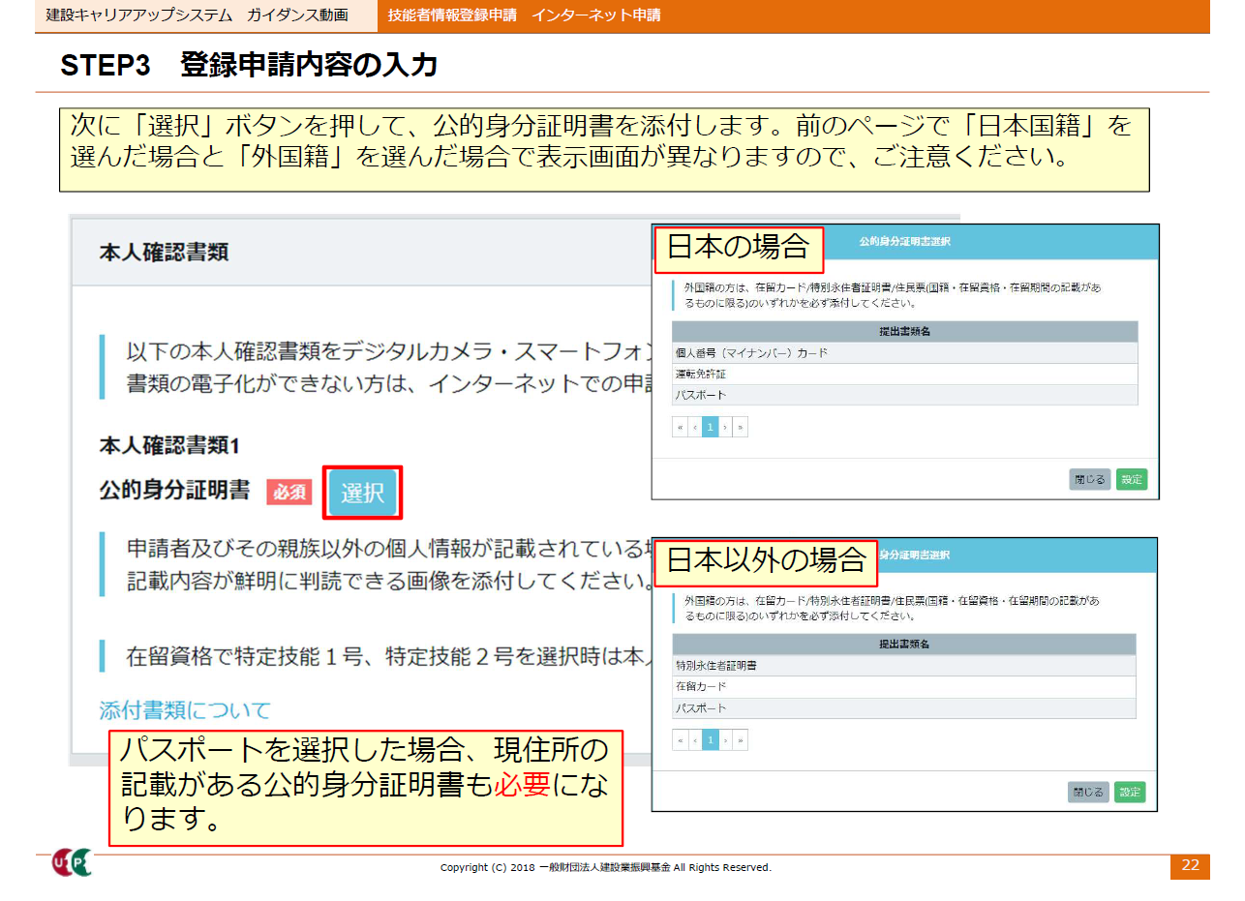Go to last page » in 日本以外の場合 dialog
1245x901 pixels.
[741, 740]
